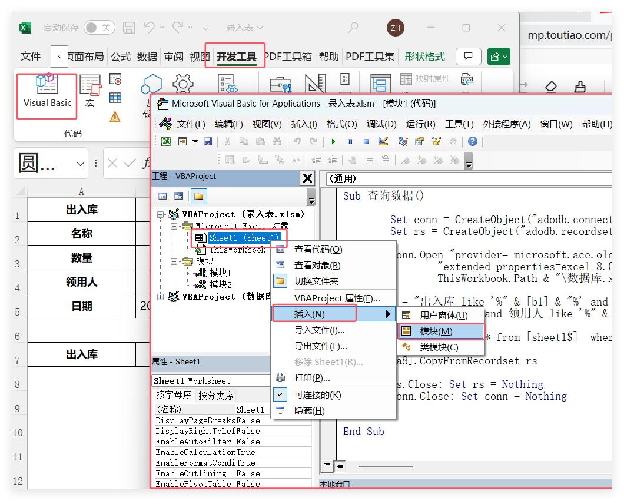The image size is (624, 501).
Task: Toggle Breakpoint hand icon
Action: [x=353, y=160]
